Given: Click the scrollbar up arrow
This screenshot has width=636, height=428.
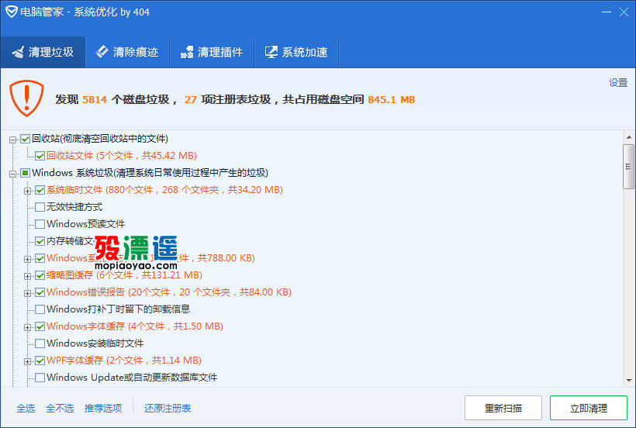Looking at the screenshot, I should [x=629, y=137].
